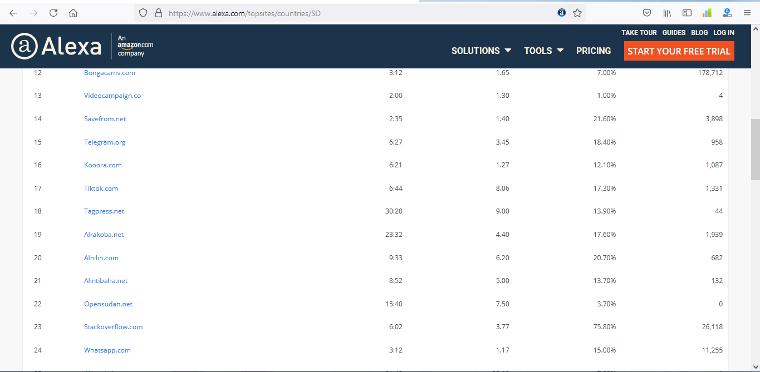This screenshot has height=372, width=760.
Task: Open the Firefox hamburger menu
Action: click(747, 13)
